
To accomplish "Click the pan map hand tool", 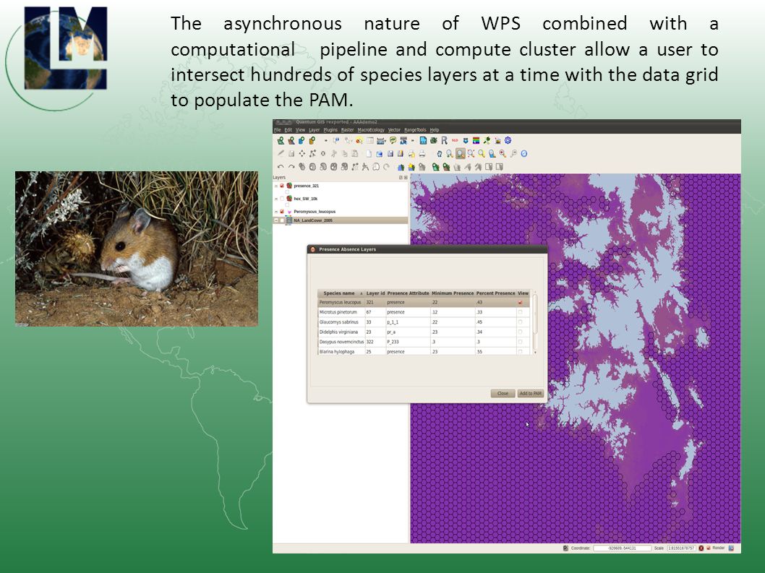I will click(440, 154).
